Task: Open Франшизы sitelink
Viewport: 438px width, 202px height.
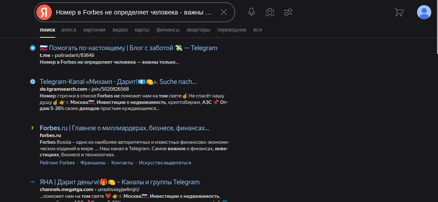Action: (x=93, y=163)
